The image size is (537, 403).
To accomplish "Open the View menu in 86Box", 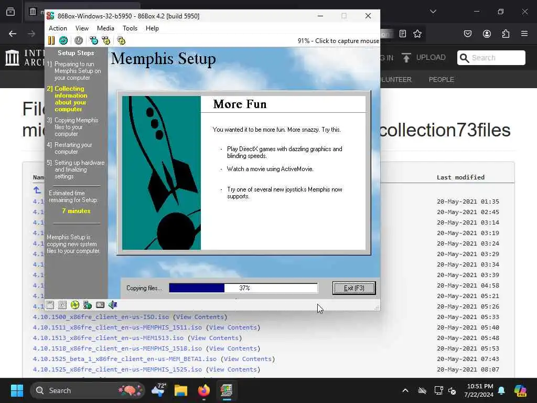I will coord(82,28).
